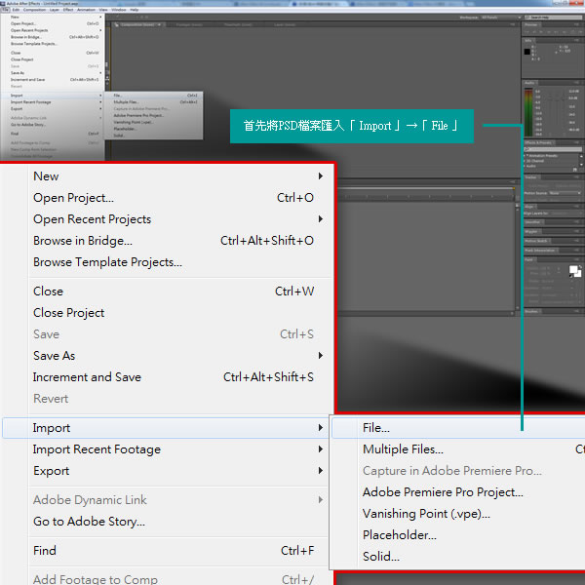The image size is (585, 585).
Task: Click the scroll-down arrow in the Effects & Presets list
Action: pos(582,165)
